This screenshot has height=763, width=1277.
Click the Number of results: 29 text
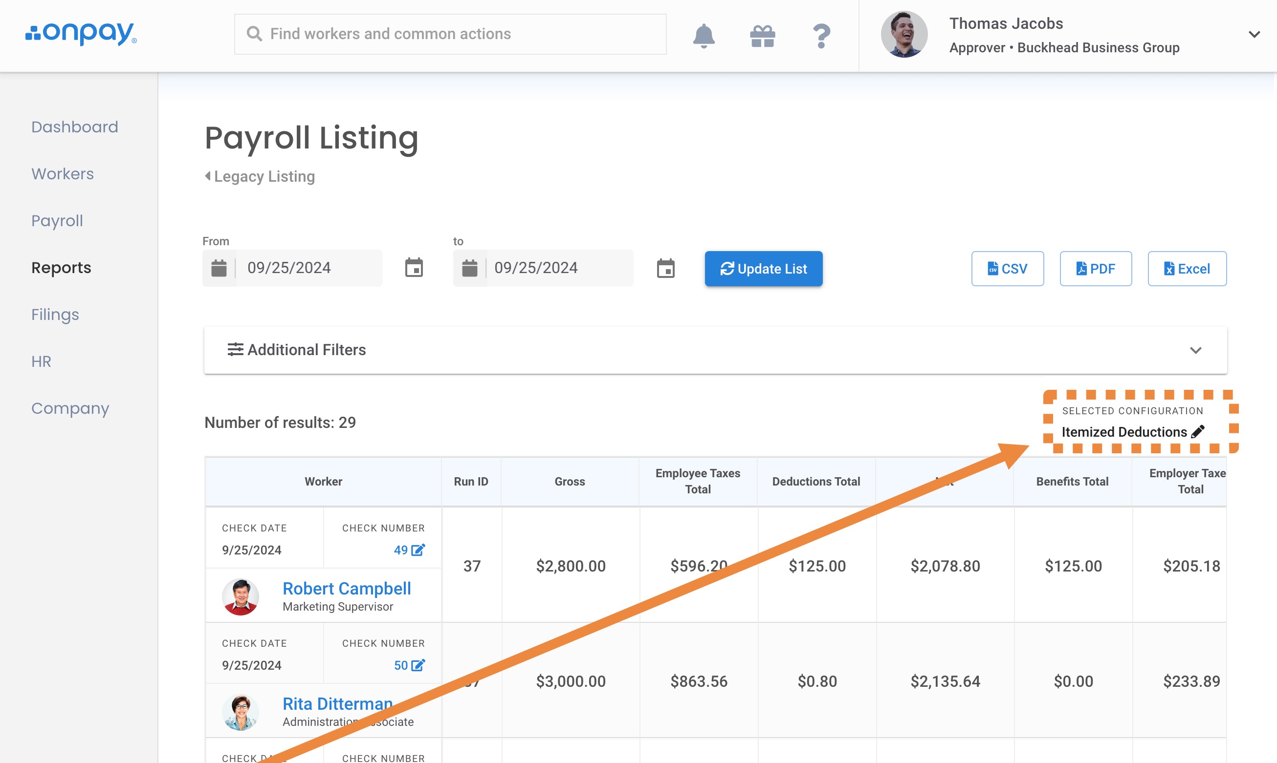280,423
